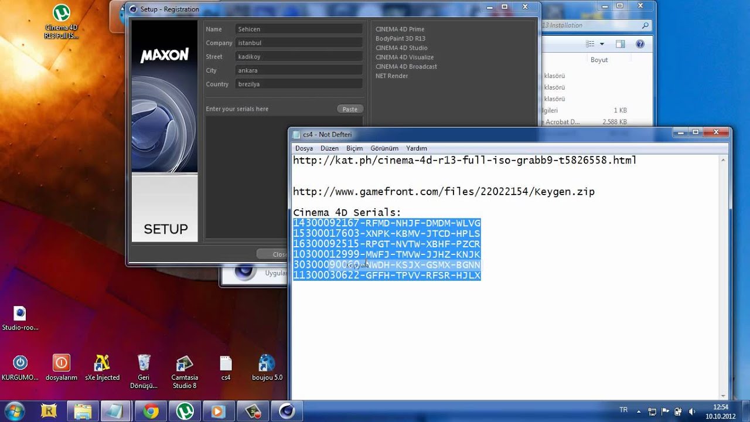Select NET Render in product list

coord(392,76)
